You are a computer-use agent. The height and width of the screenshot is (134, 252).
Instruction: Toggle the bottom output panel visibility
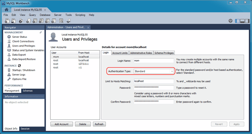pos(242,21)
